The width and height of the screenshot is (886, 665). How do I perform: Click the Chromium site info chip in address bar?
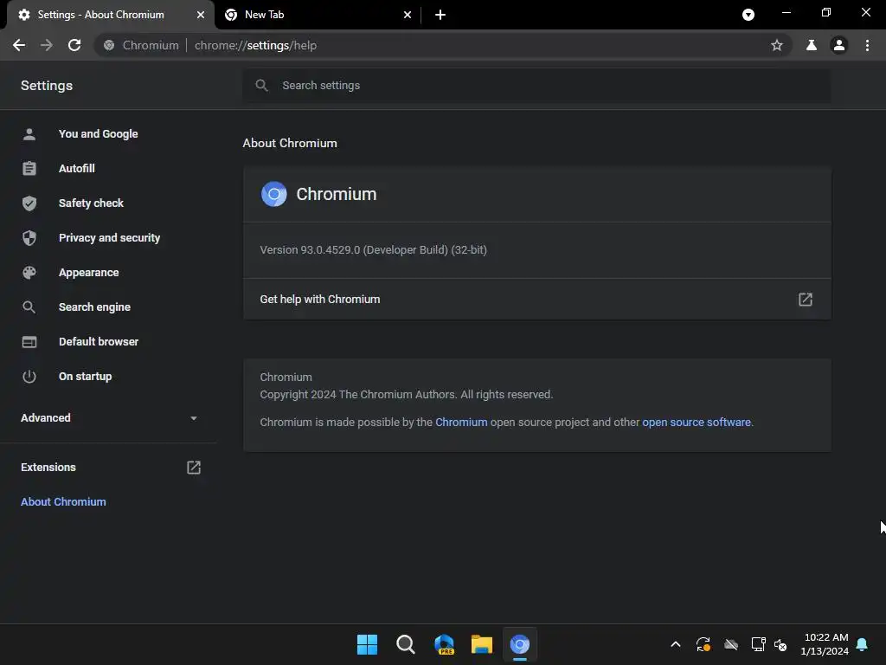pyautogui.click(x=141, y=45)
